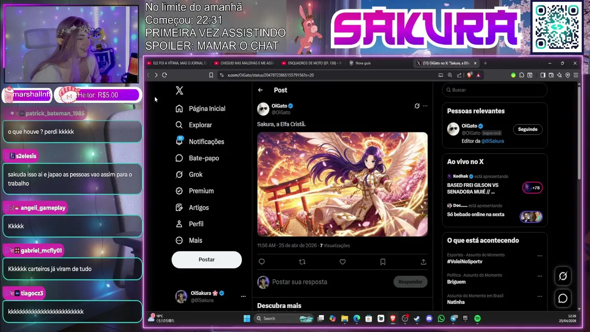Image resolution: width=590 pixels, height=332 pixels.
Task: Click the share icon under the post
Action: point(423,262)
